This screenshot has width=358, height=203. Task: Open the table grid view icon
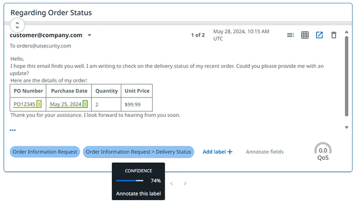(305, 35)
